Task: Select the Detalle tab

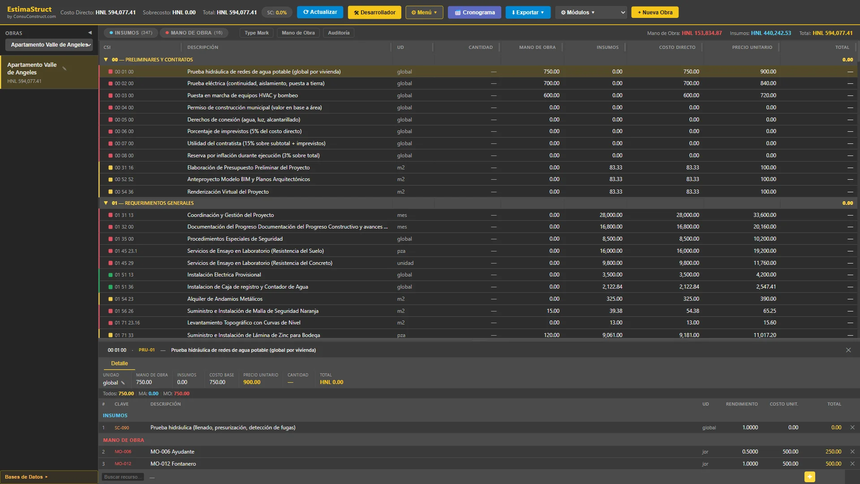Action: (x=119, y=363)
